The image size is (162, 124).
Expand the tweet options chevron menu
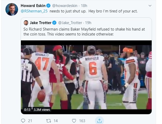(x=150, y=5)
